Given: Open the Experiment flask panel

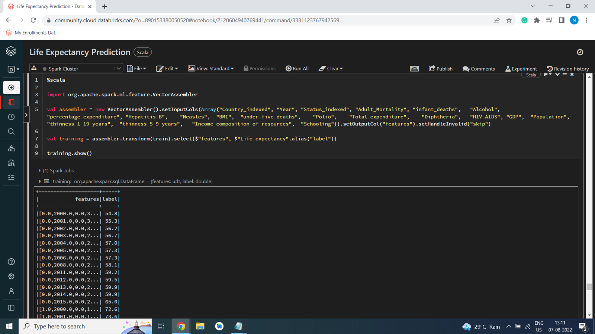Looking at the screenshot, I should point(521,69).
